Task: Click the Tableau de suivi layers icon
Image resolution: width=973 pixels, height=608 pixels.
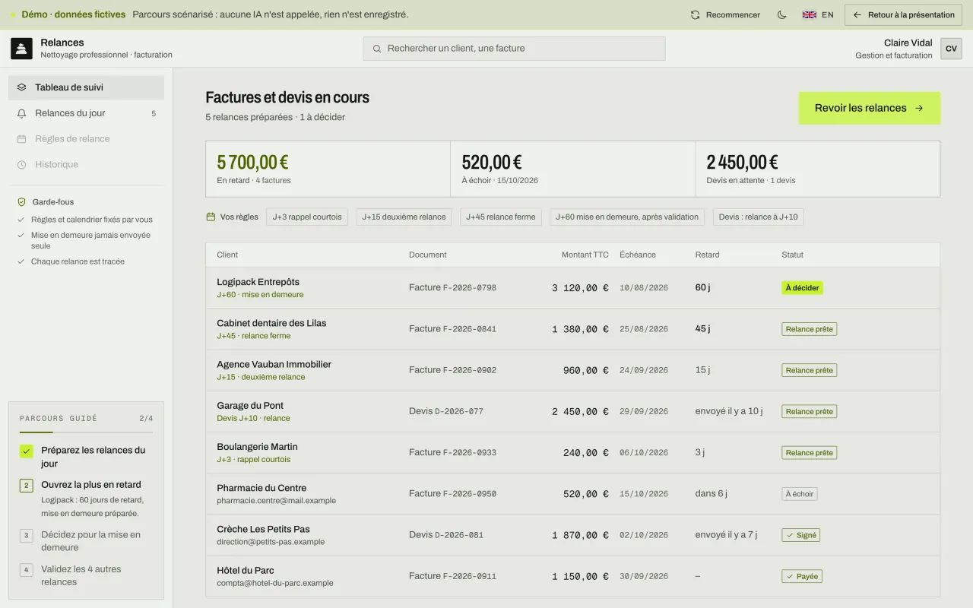Action: click(x=21, y=87)
